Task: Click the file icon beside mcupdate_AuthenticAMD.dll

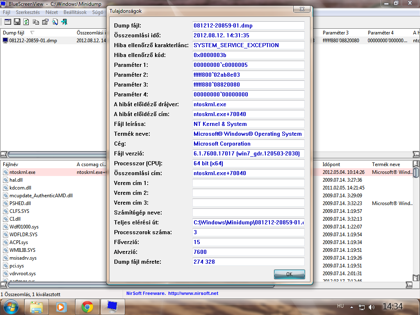Action: click(x=5, y=196)
